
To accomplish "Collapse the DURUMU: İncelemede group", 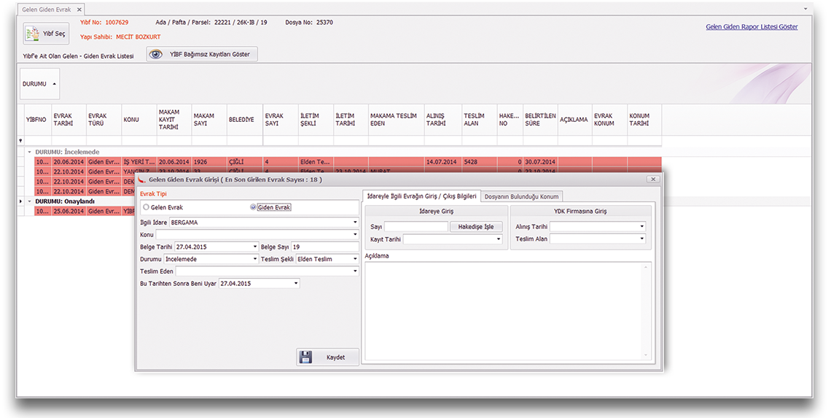I will click(x=29, y=152).
